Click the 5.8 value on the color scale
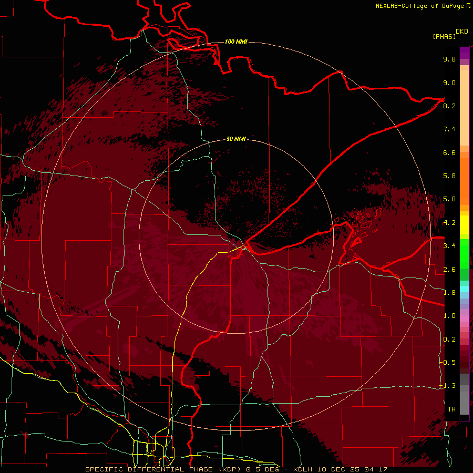 (x=449, y=176)
